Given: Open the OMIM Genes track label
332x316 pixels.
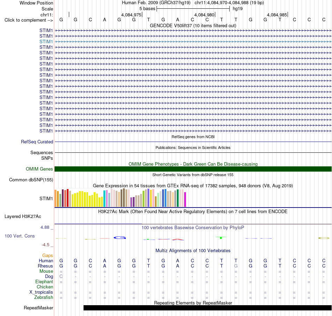Looking at the screenshot, I should tap(39, 169).
